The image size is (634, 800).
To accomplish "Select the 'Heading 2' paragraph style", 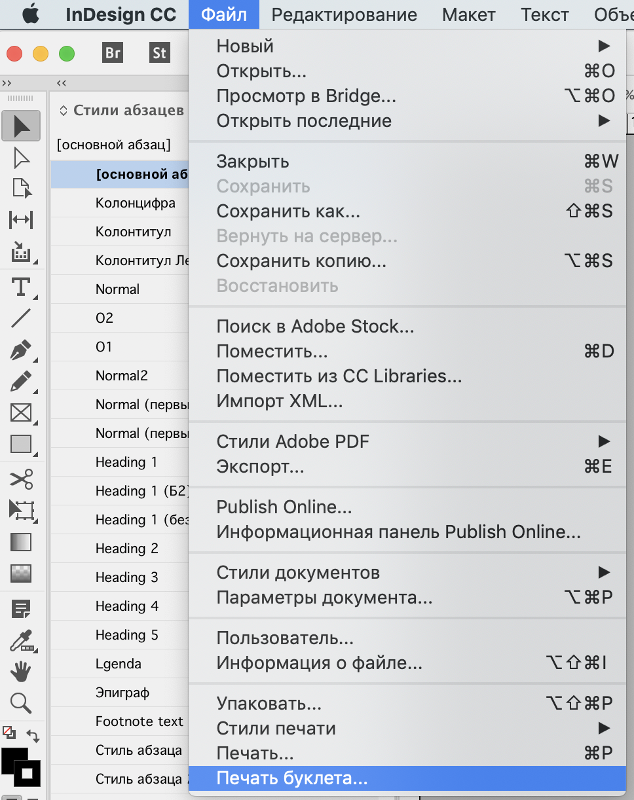I will point(127,549).
